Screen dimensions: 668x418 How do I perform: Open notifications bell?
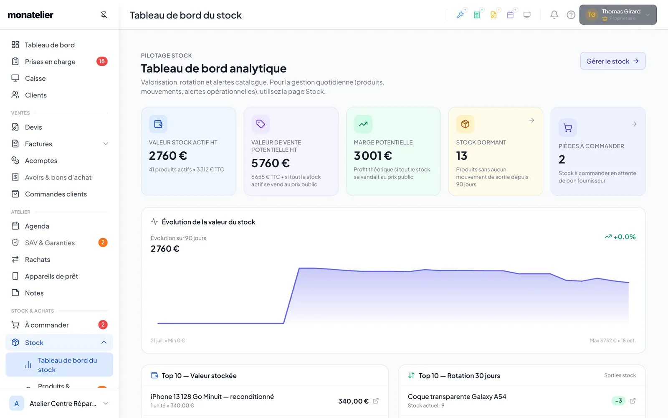tap(554, 15)
